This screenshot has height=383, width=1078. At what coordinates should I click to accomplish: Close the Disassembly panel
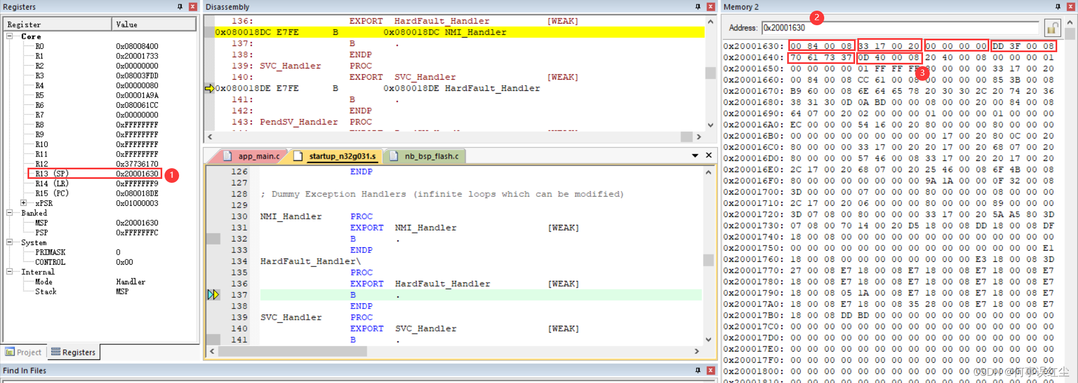point(711,7)
